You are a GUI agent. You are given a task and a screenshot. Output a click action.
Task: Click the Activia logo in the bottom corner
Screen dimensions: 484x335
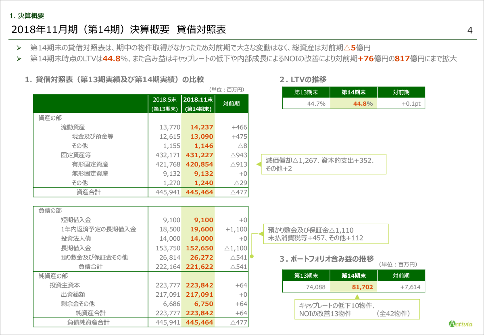460,323
